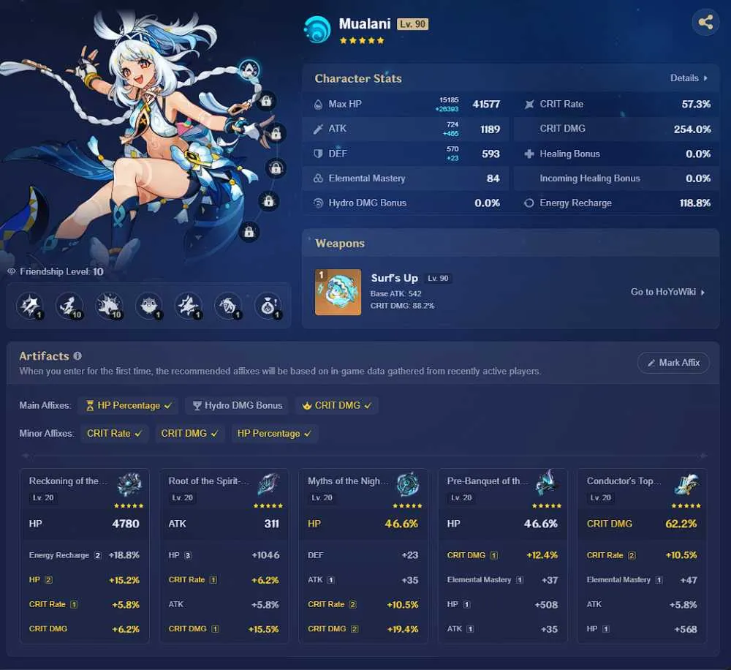Click the Energy Recharge +18.8% substat
731x670 pixels.
(84, 555)
